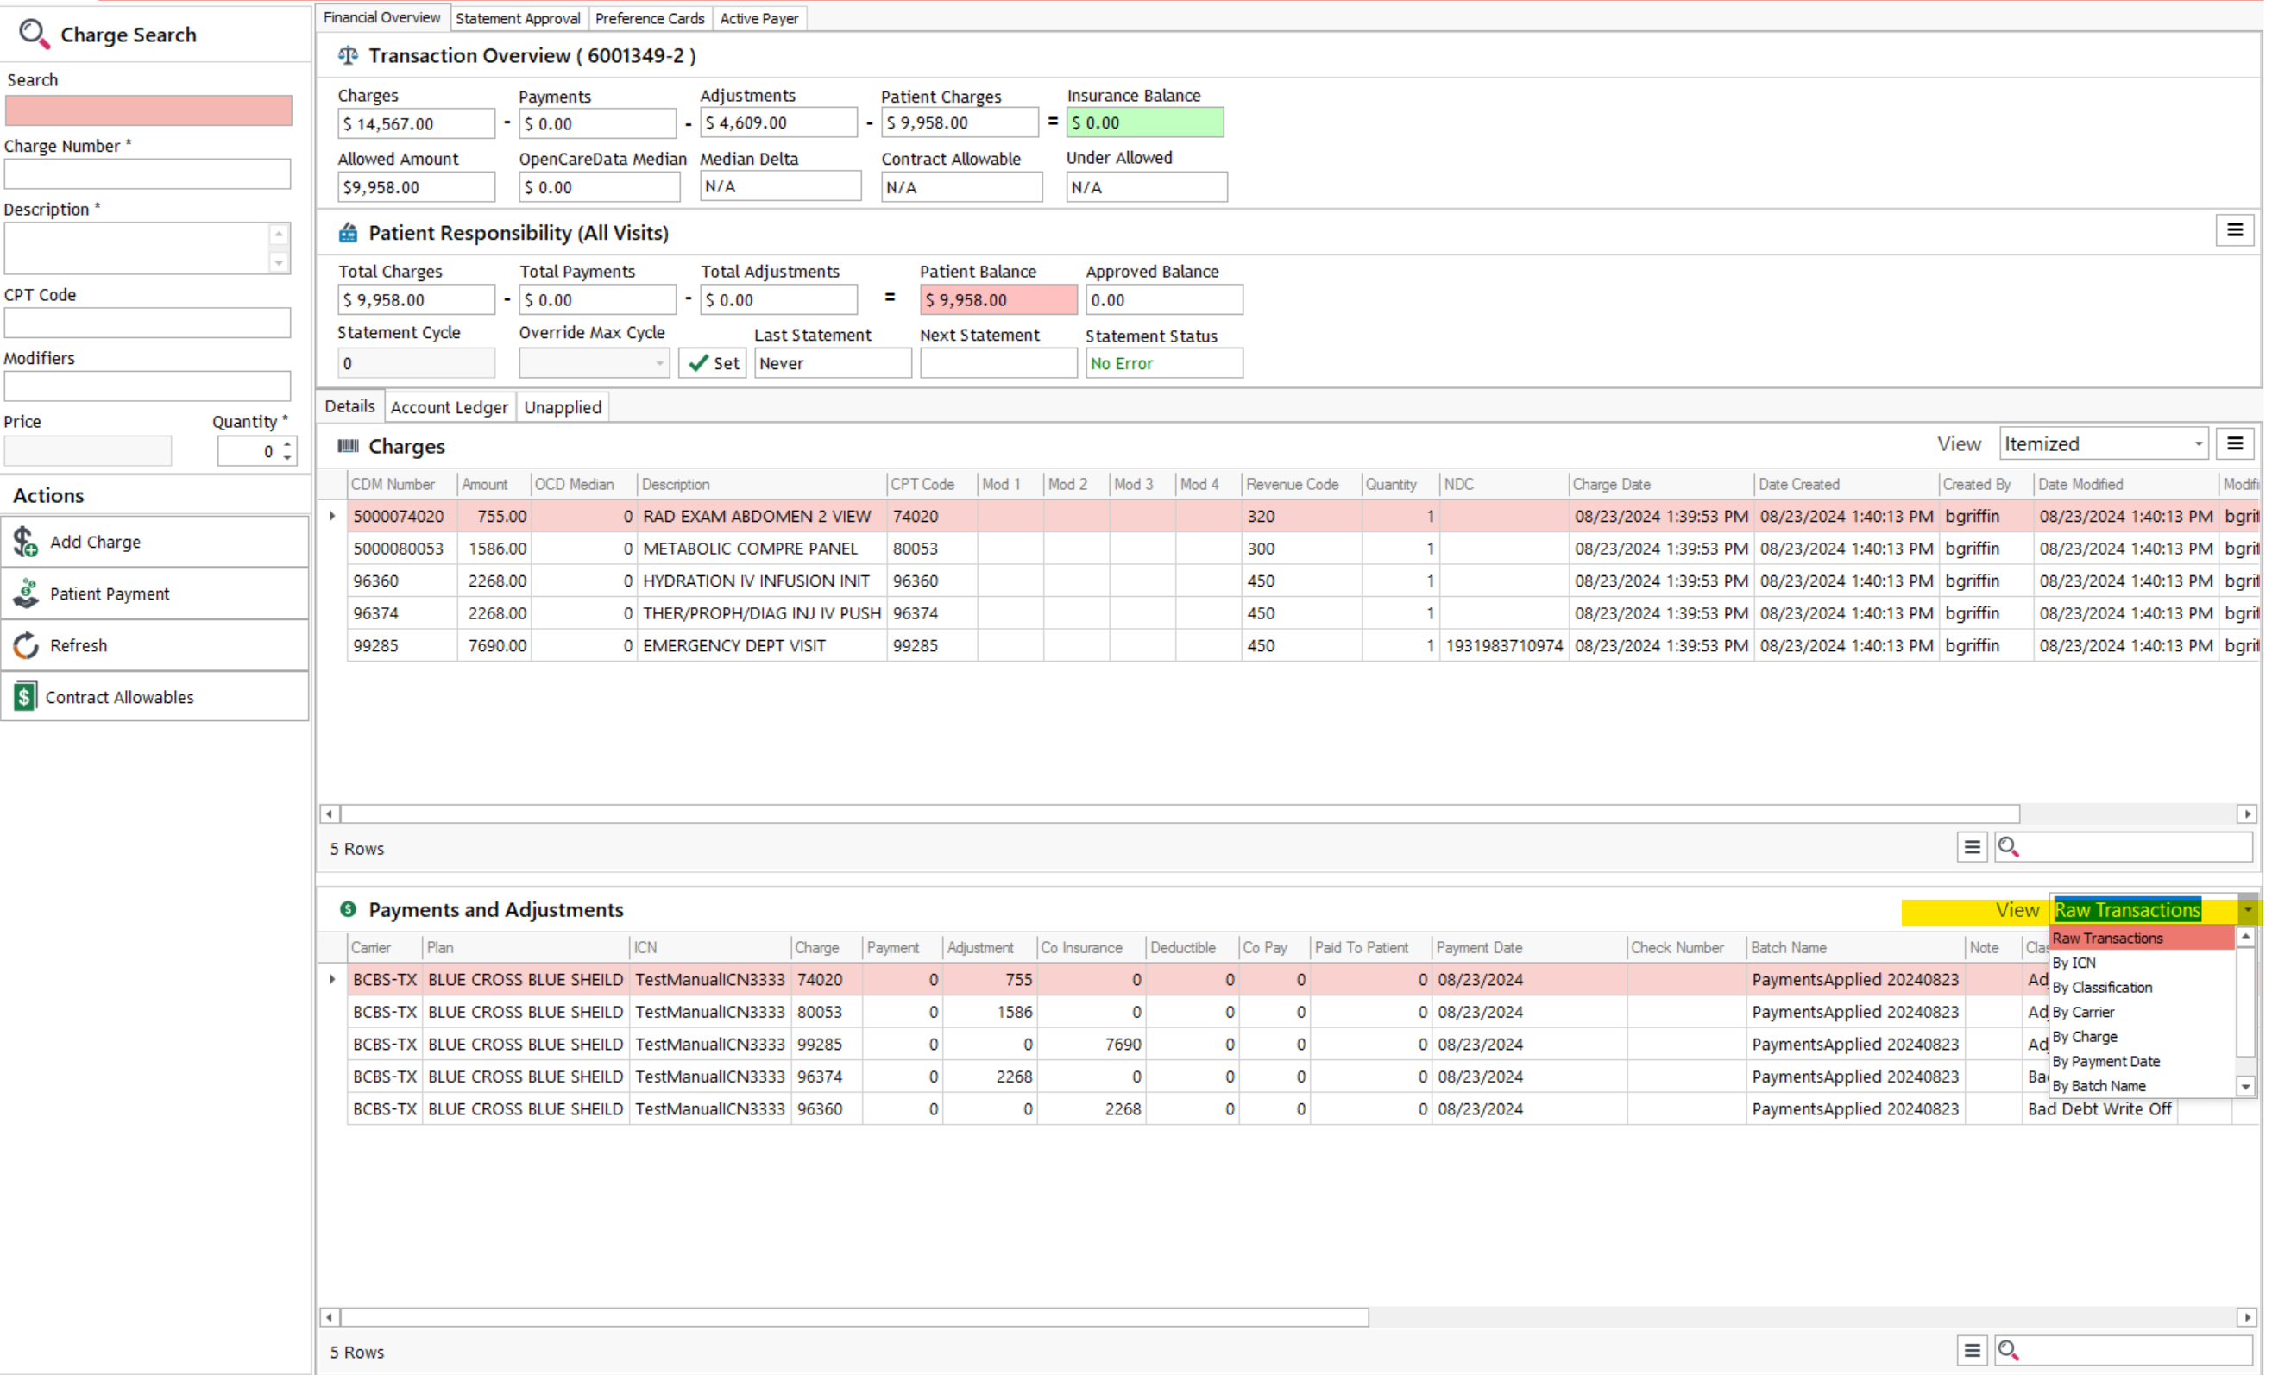Viewport: 2272px width, 1375px height.
Task: Switch to the Account Ledger tab
Action: (451, 408)
